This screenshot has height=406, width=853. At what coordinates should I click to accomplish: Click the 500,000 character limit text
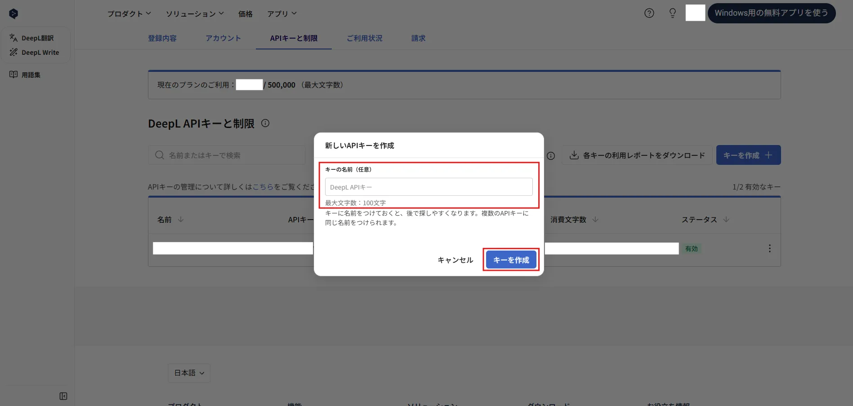tap(281, 85)
